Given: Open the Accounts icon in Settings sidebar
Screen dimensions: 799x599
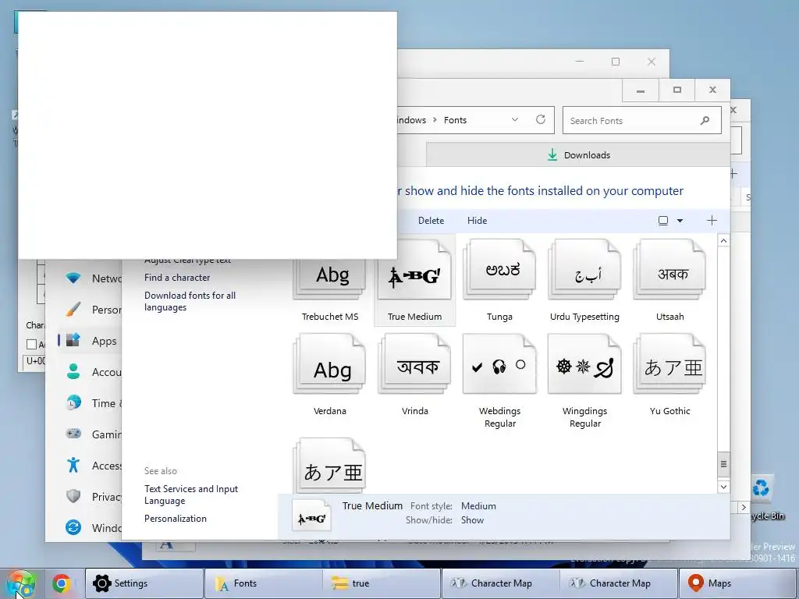Looking at the screenshot, I should pyautogui.click(x=73, y=371).
